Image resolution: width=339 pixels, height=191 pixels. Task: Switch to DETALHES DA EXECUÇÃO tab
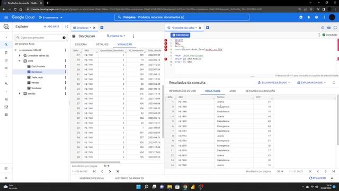coord(260,91)
